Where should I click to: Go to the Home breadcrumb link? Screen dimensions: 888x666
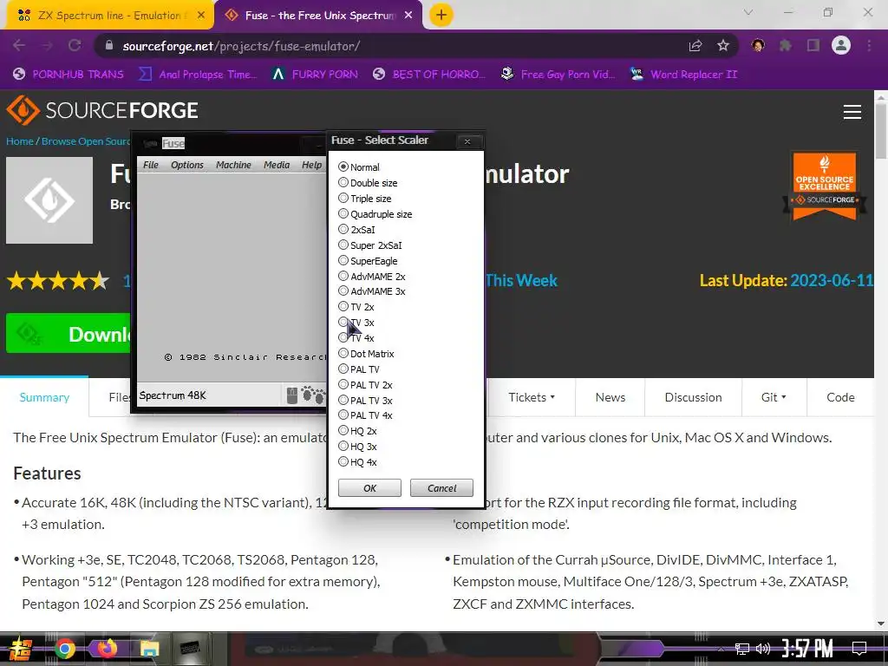coord(20,141)
